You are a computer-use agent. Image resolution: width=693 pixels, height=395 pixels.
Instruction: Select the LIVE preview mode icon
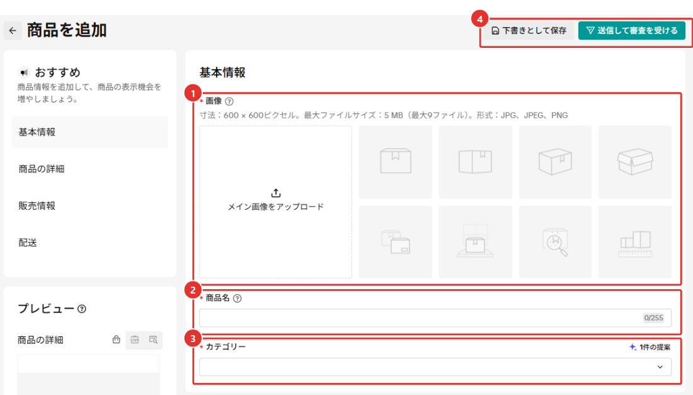[135, 340]
